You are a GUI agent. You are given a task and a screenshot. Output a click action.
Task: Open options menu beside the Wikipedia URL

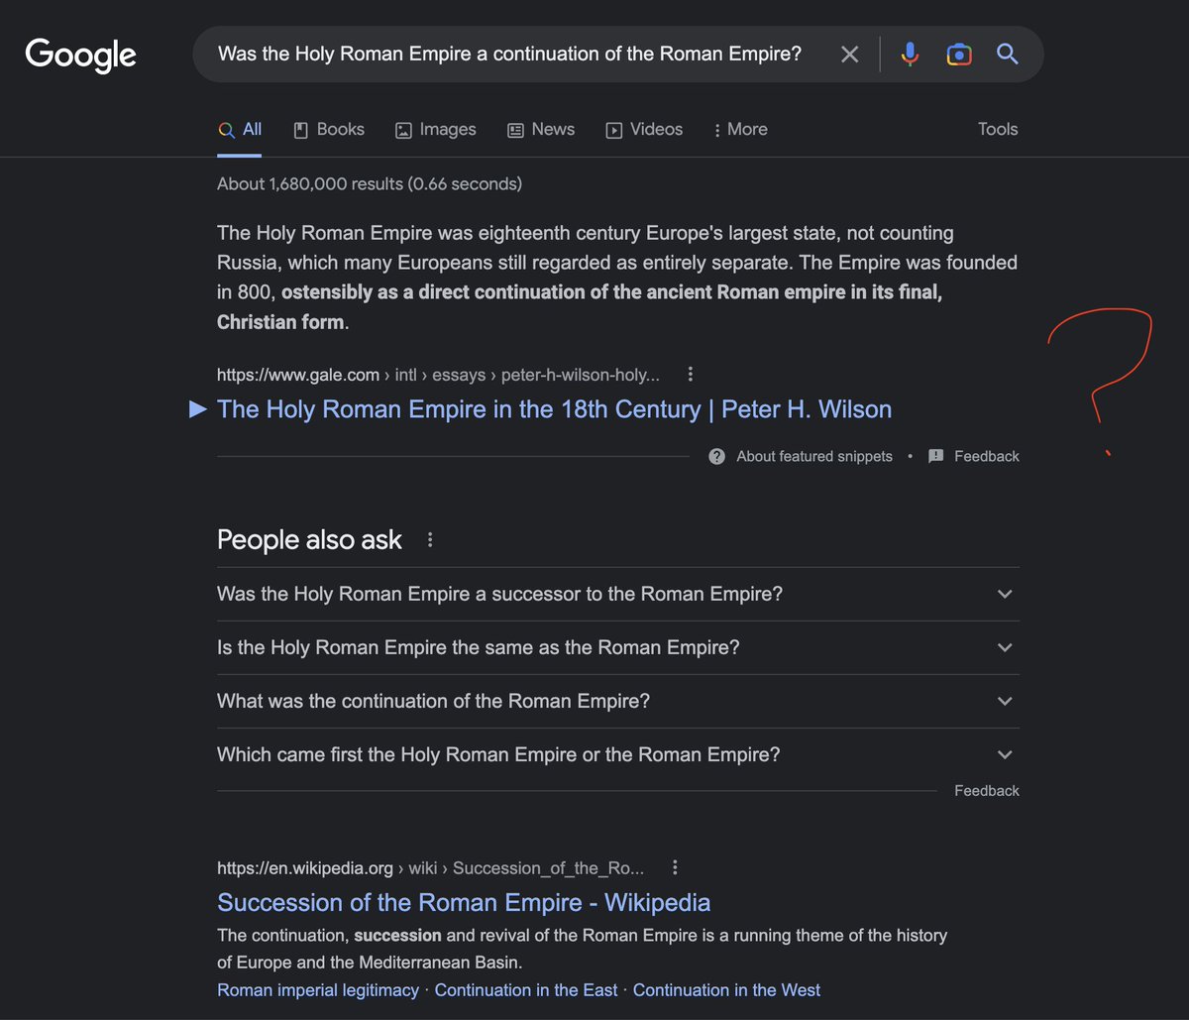click(675, 868)
